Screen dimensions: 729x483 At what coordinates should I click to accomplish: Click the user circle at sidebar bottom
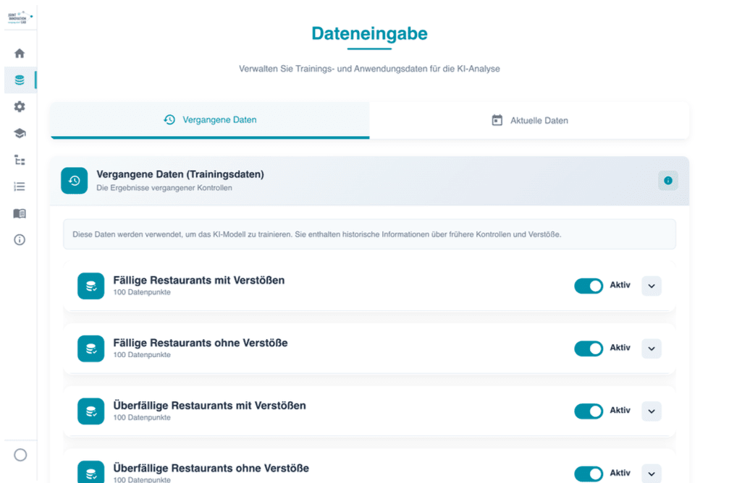[x=20, y=455]
